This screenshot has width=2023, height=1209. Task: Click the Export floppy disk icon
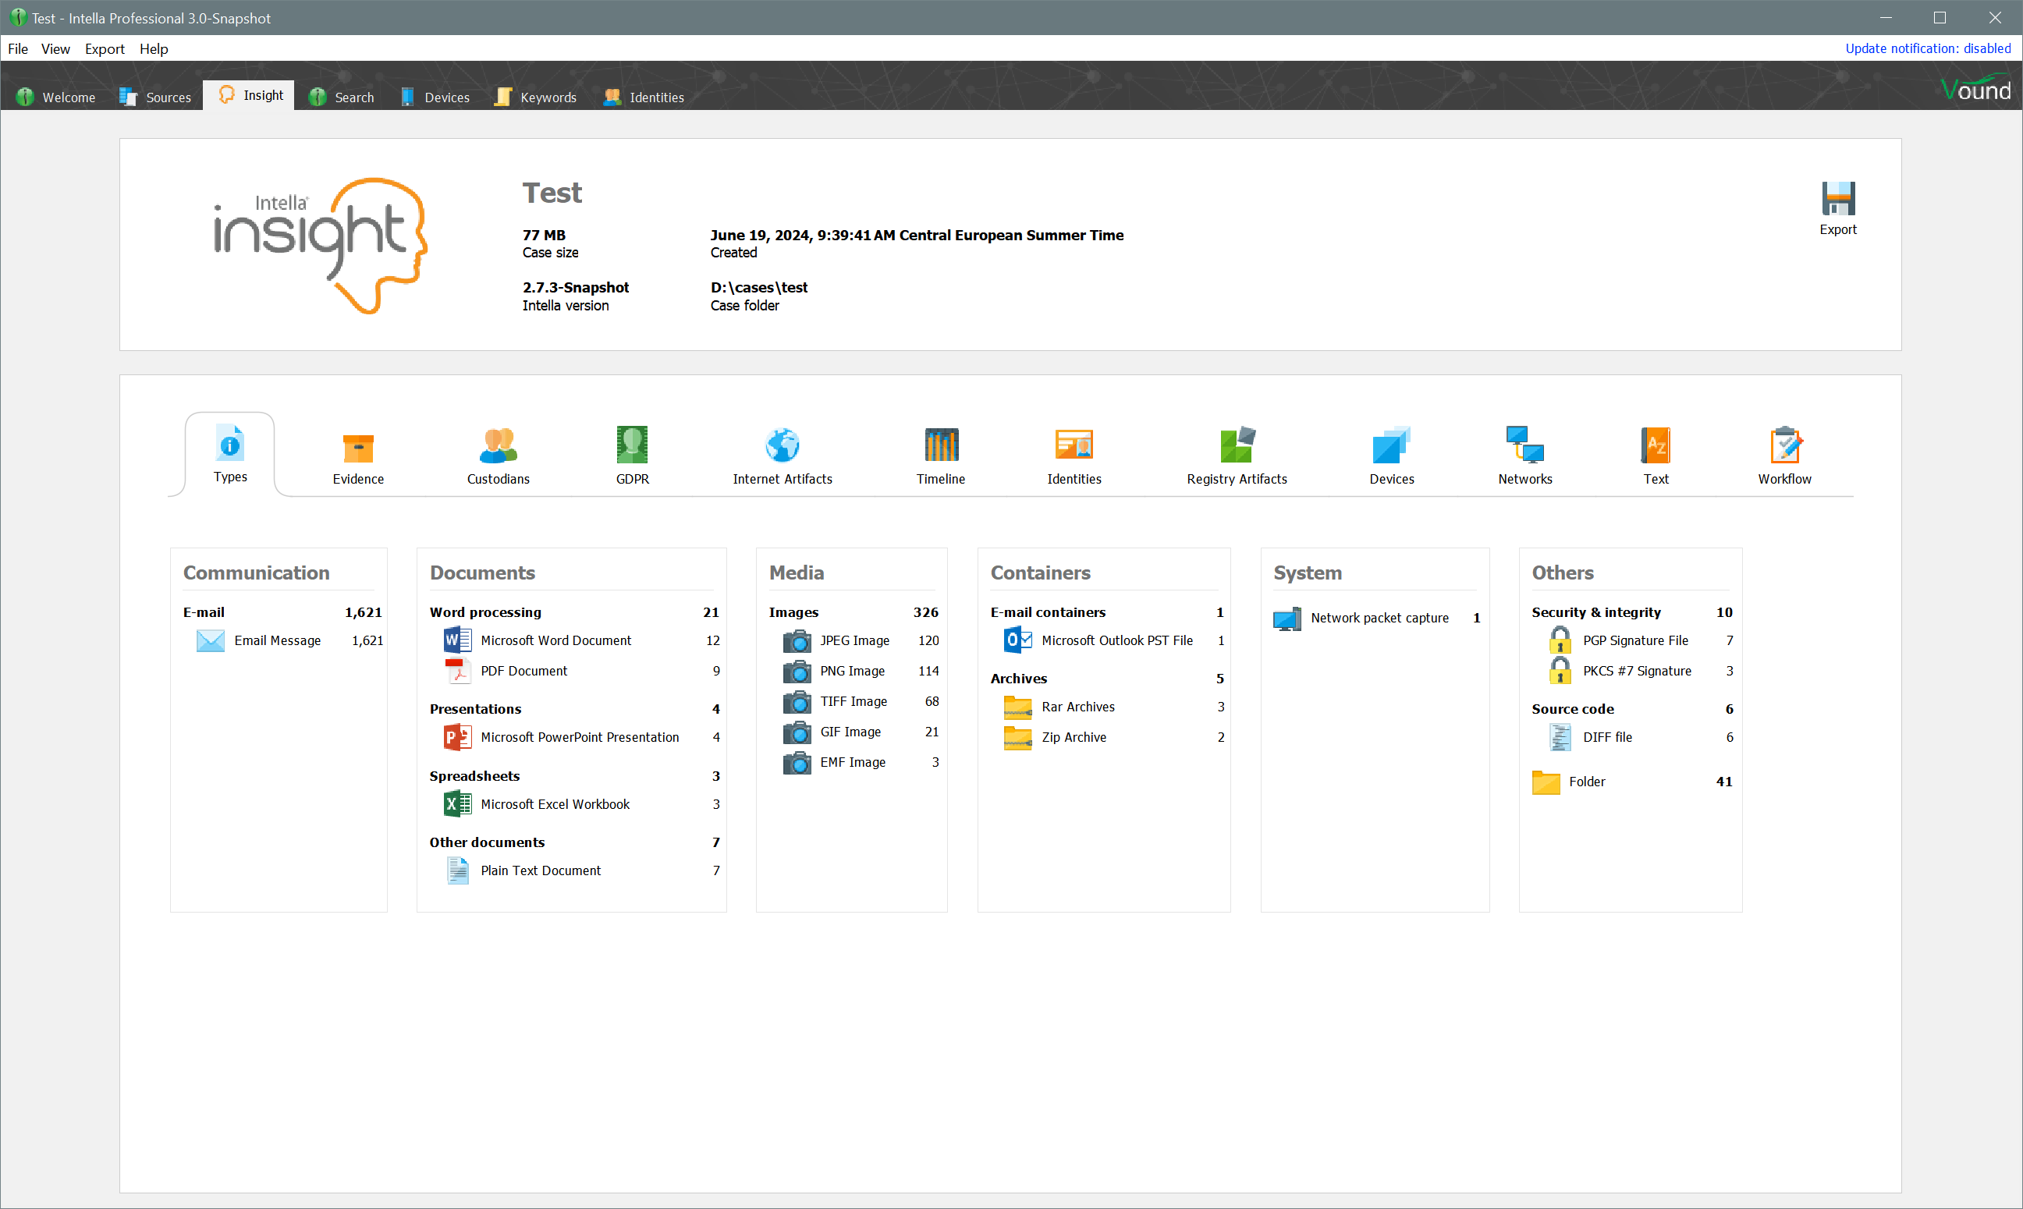coord(1837,200)
